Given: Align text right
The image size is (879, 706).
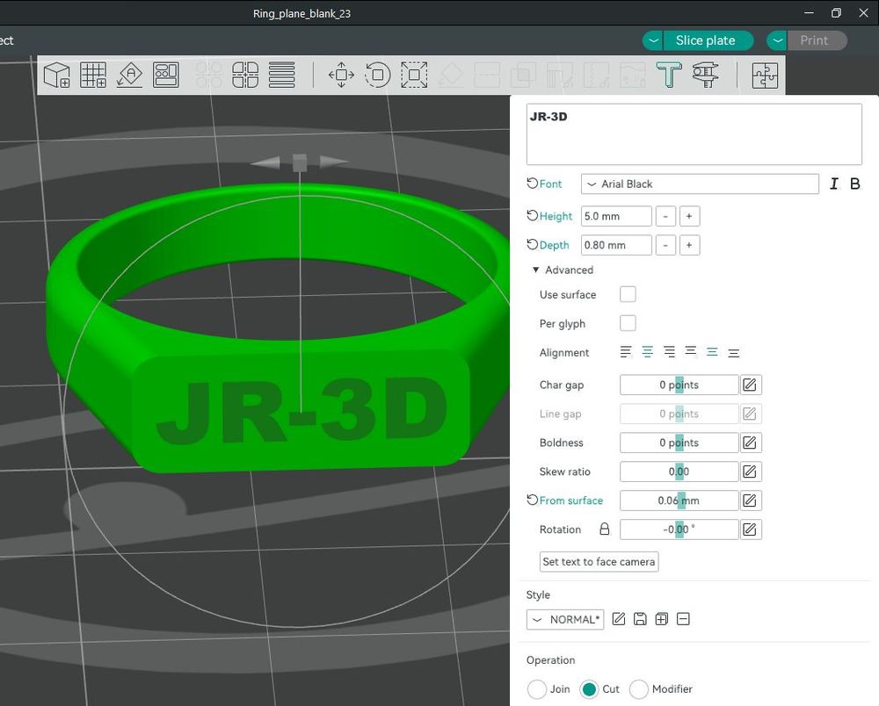Looking at the screenshot, I should (x=669, y=352).
